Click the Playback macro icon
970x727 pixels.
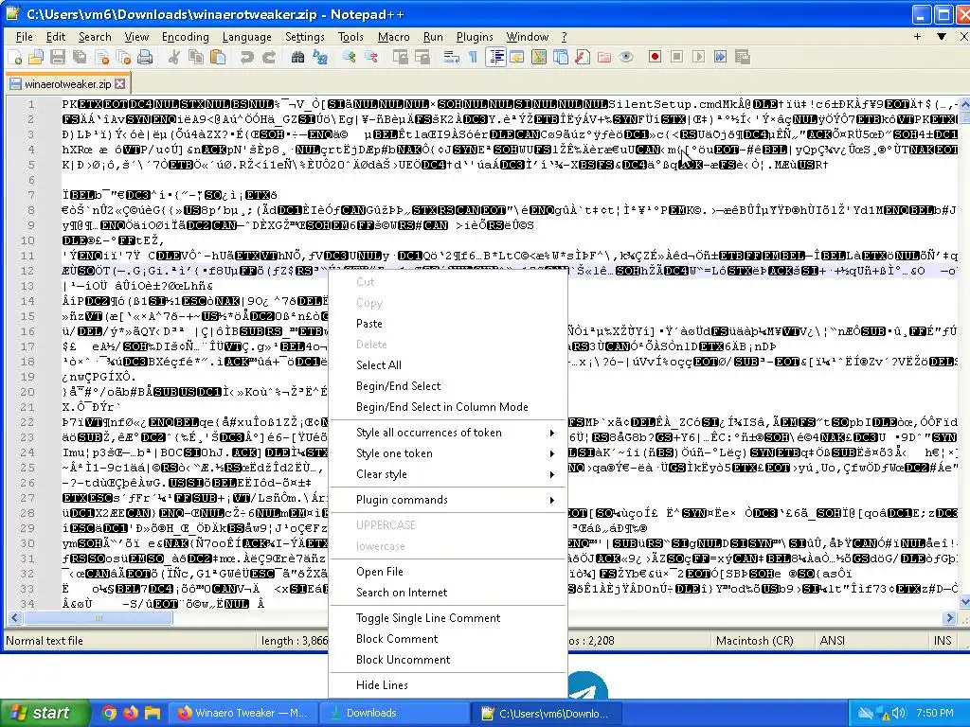click(x=698, y=58)
